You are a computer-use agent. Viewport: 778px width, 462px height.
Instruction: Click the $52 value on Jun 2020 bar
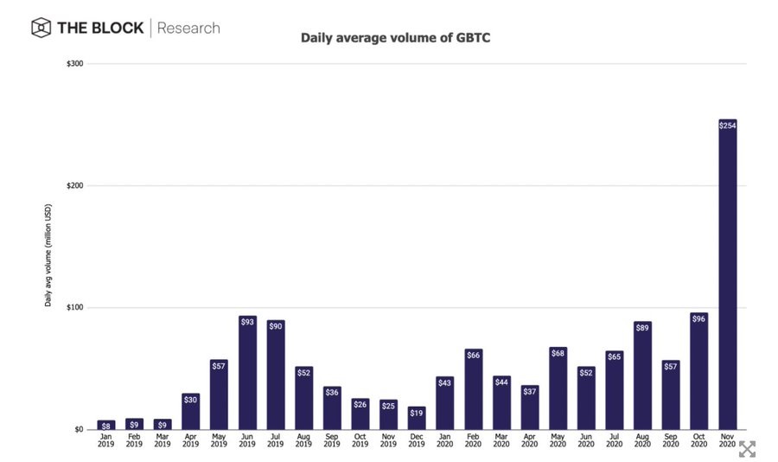coord(586,373)
